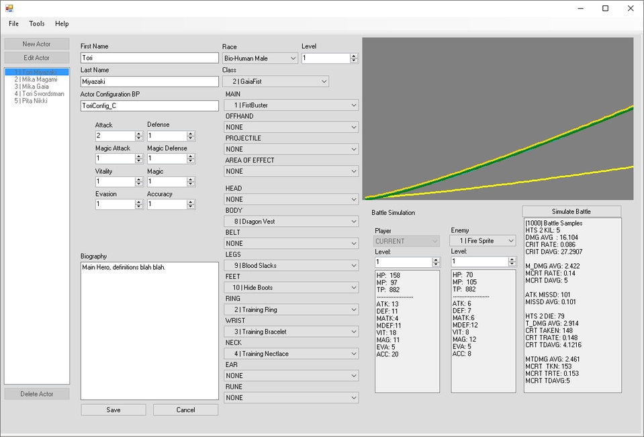Save the current actor changes
This screenshot has height=437, width=644.
[113, 409]
